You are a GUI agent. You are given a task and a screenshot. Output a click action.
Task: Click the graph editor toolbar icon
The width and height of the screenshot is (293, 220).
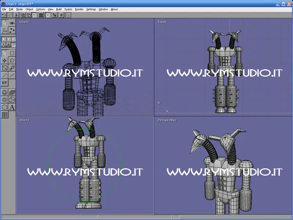click(68, 15)
